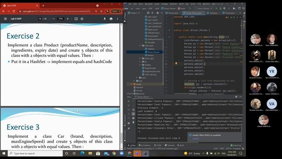282x159 pixels.
Task: Open the Driver_Person run configuration dropdown
Action: tap(204, 8)
